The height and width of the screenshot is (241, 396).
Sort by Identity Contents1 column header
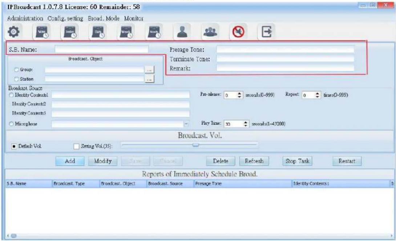click(341, 184)
